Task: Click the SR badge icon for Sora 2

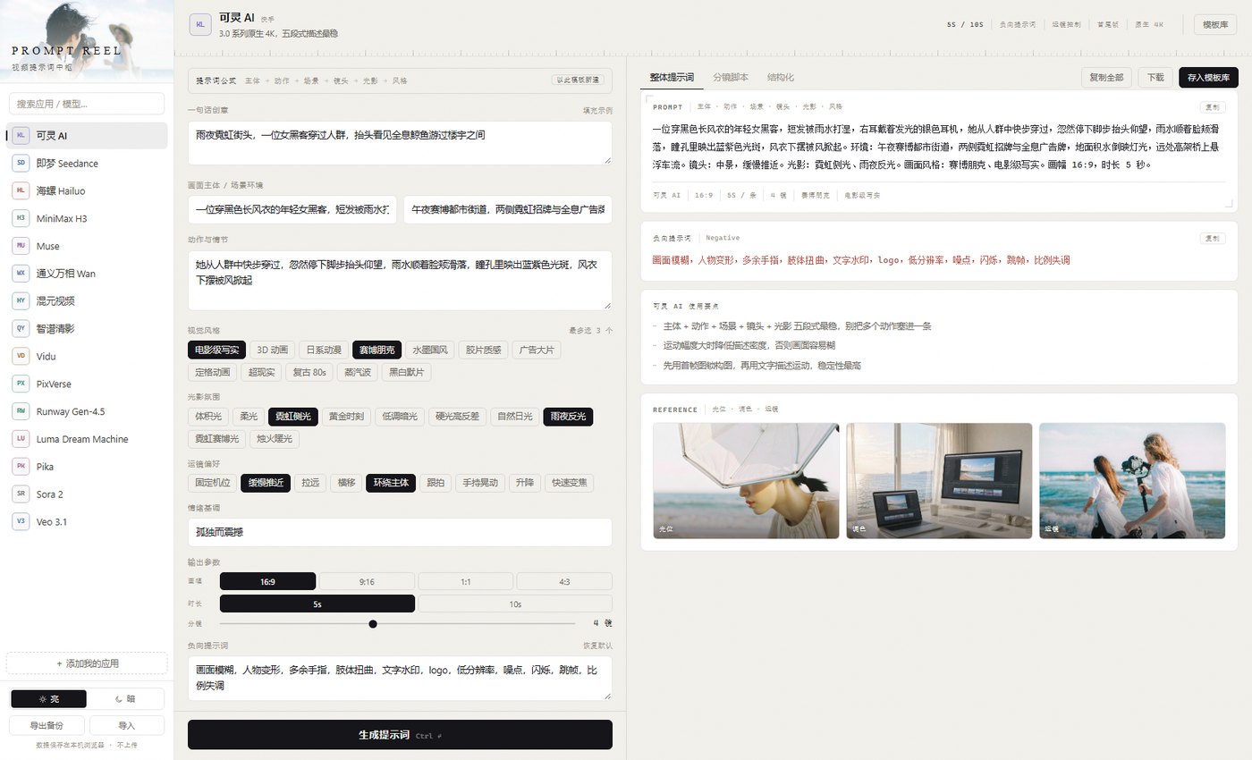Action: coord(21,494)
